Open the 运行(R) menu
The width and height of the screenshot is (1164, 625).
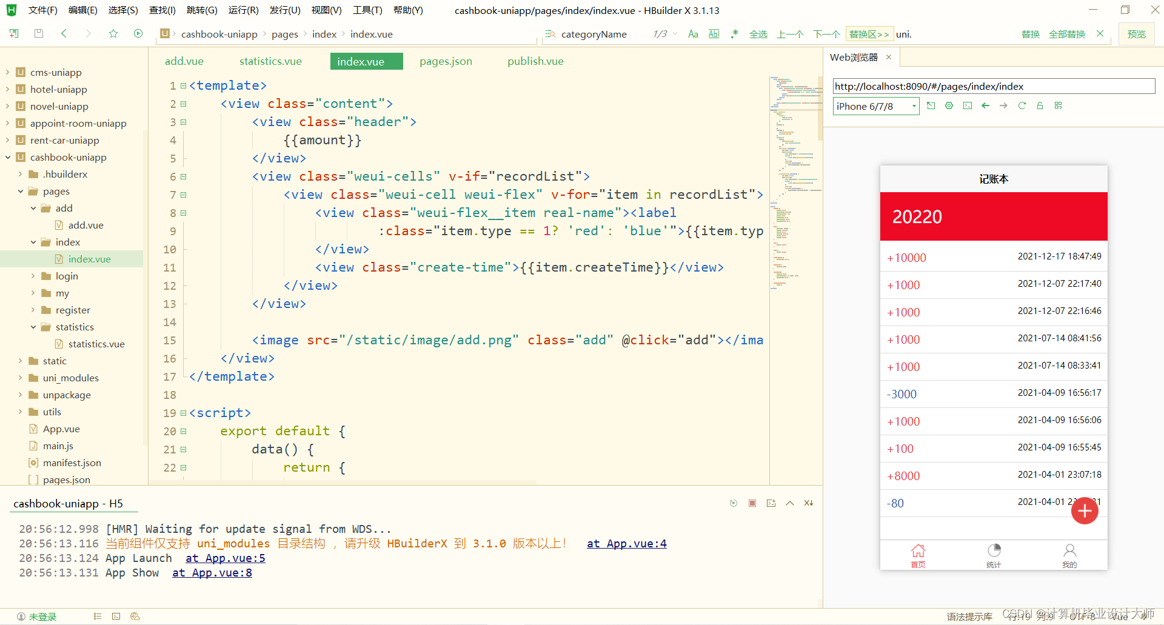[244, 10]
